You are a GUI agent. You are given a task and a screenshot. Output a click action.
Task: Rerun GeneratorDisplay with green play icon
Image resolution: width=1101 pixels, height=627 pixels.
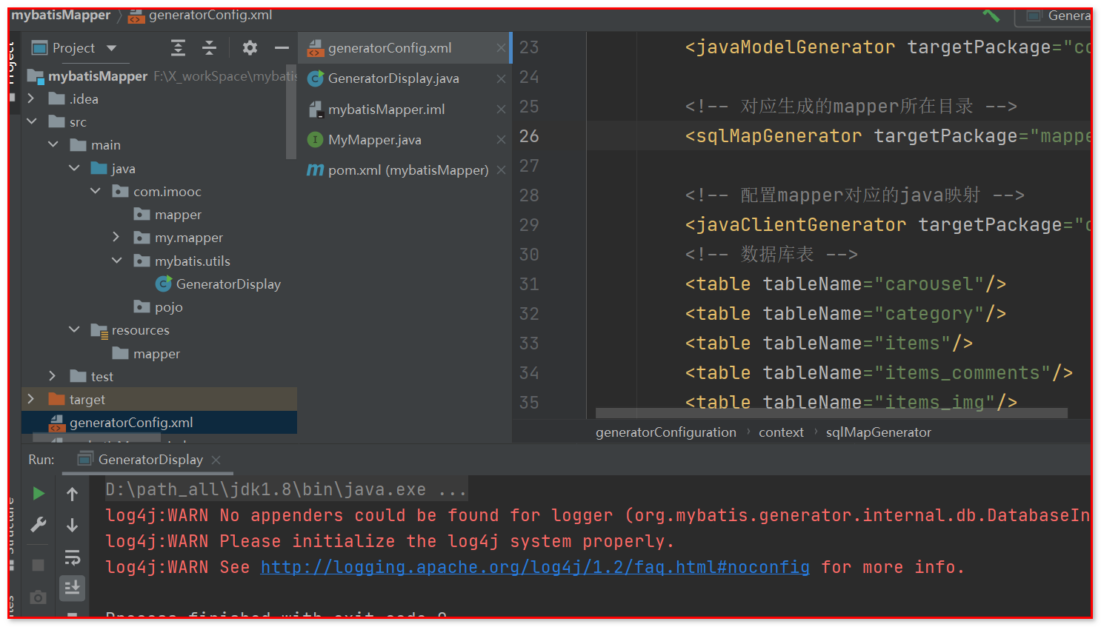pyautogui.click(x=39, y=494)
